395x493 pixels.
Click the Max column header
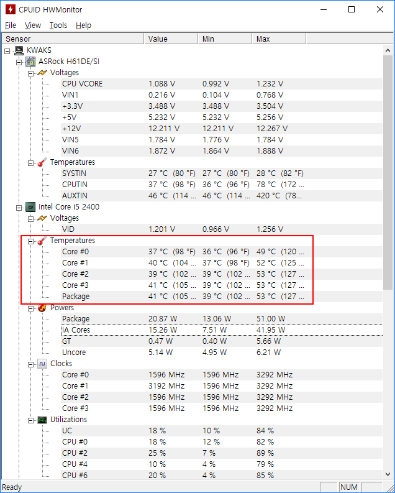[279, 39]
